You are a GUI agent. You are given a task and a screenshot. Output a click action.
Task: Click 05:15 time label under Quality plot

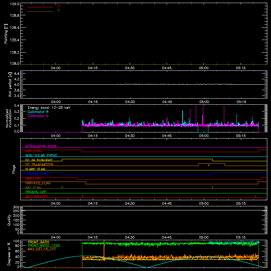pos(241,237)
